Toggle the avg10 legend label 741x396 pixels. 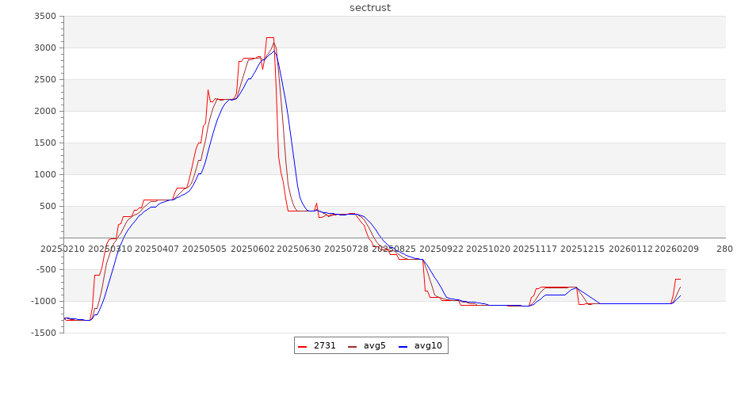point(428,345)
